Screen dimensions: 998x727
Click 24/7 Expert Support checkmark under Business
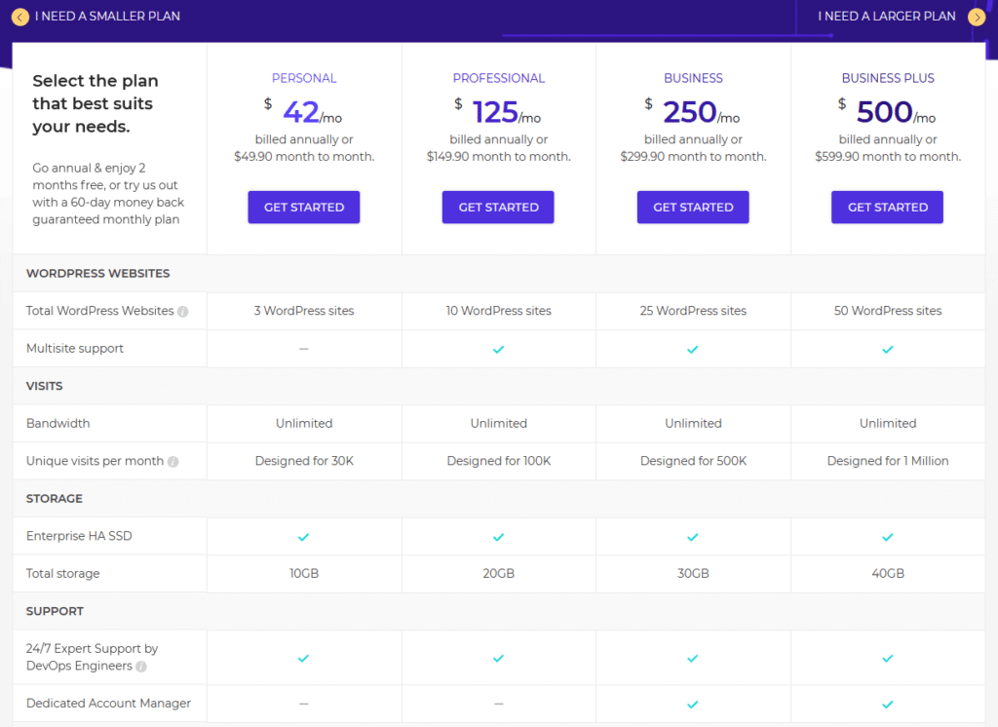(x=693, y=658)
